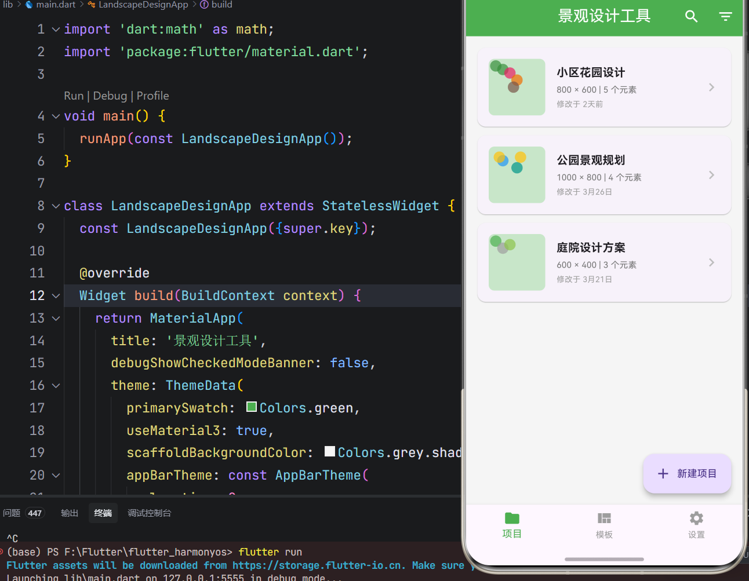The height and width of the screenshot is (581, 749).
Task: Open the 庭院设计方案 project card
Action: click(x=604, y=262)
